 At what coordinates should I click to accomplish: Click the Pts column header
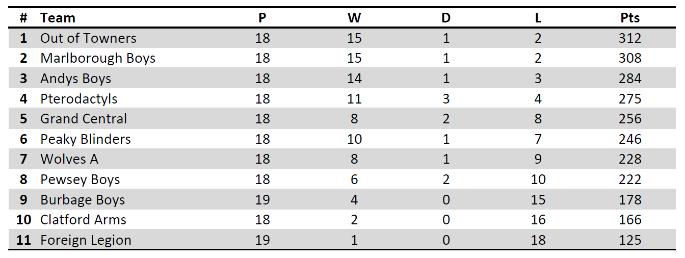[630, 18]
